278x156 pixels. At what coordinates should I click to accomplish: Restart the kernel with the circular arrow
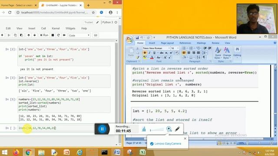[58, 35]
